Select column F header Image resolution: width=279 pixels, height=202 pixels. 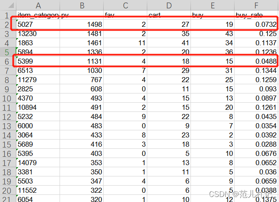click(x=256, y=5)
